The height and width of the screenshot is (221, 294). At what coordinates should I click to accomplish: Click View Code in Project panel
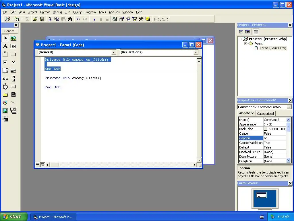tap(241, 32)
